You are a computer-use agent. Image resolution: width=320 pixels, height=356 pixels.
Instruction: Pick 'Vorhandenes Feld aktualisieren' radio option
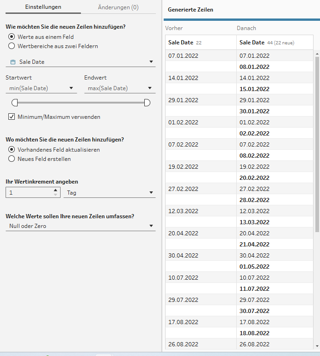tap(12, 149)
